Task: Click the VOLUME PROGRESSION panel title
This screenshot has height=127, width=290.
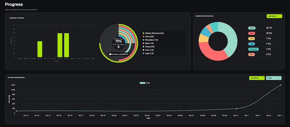Action: pos(16,77)
